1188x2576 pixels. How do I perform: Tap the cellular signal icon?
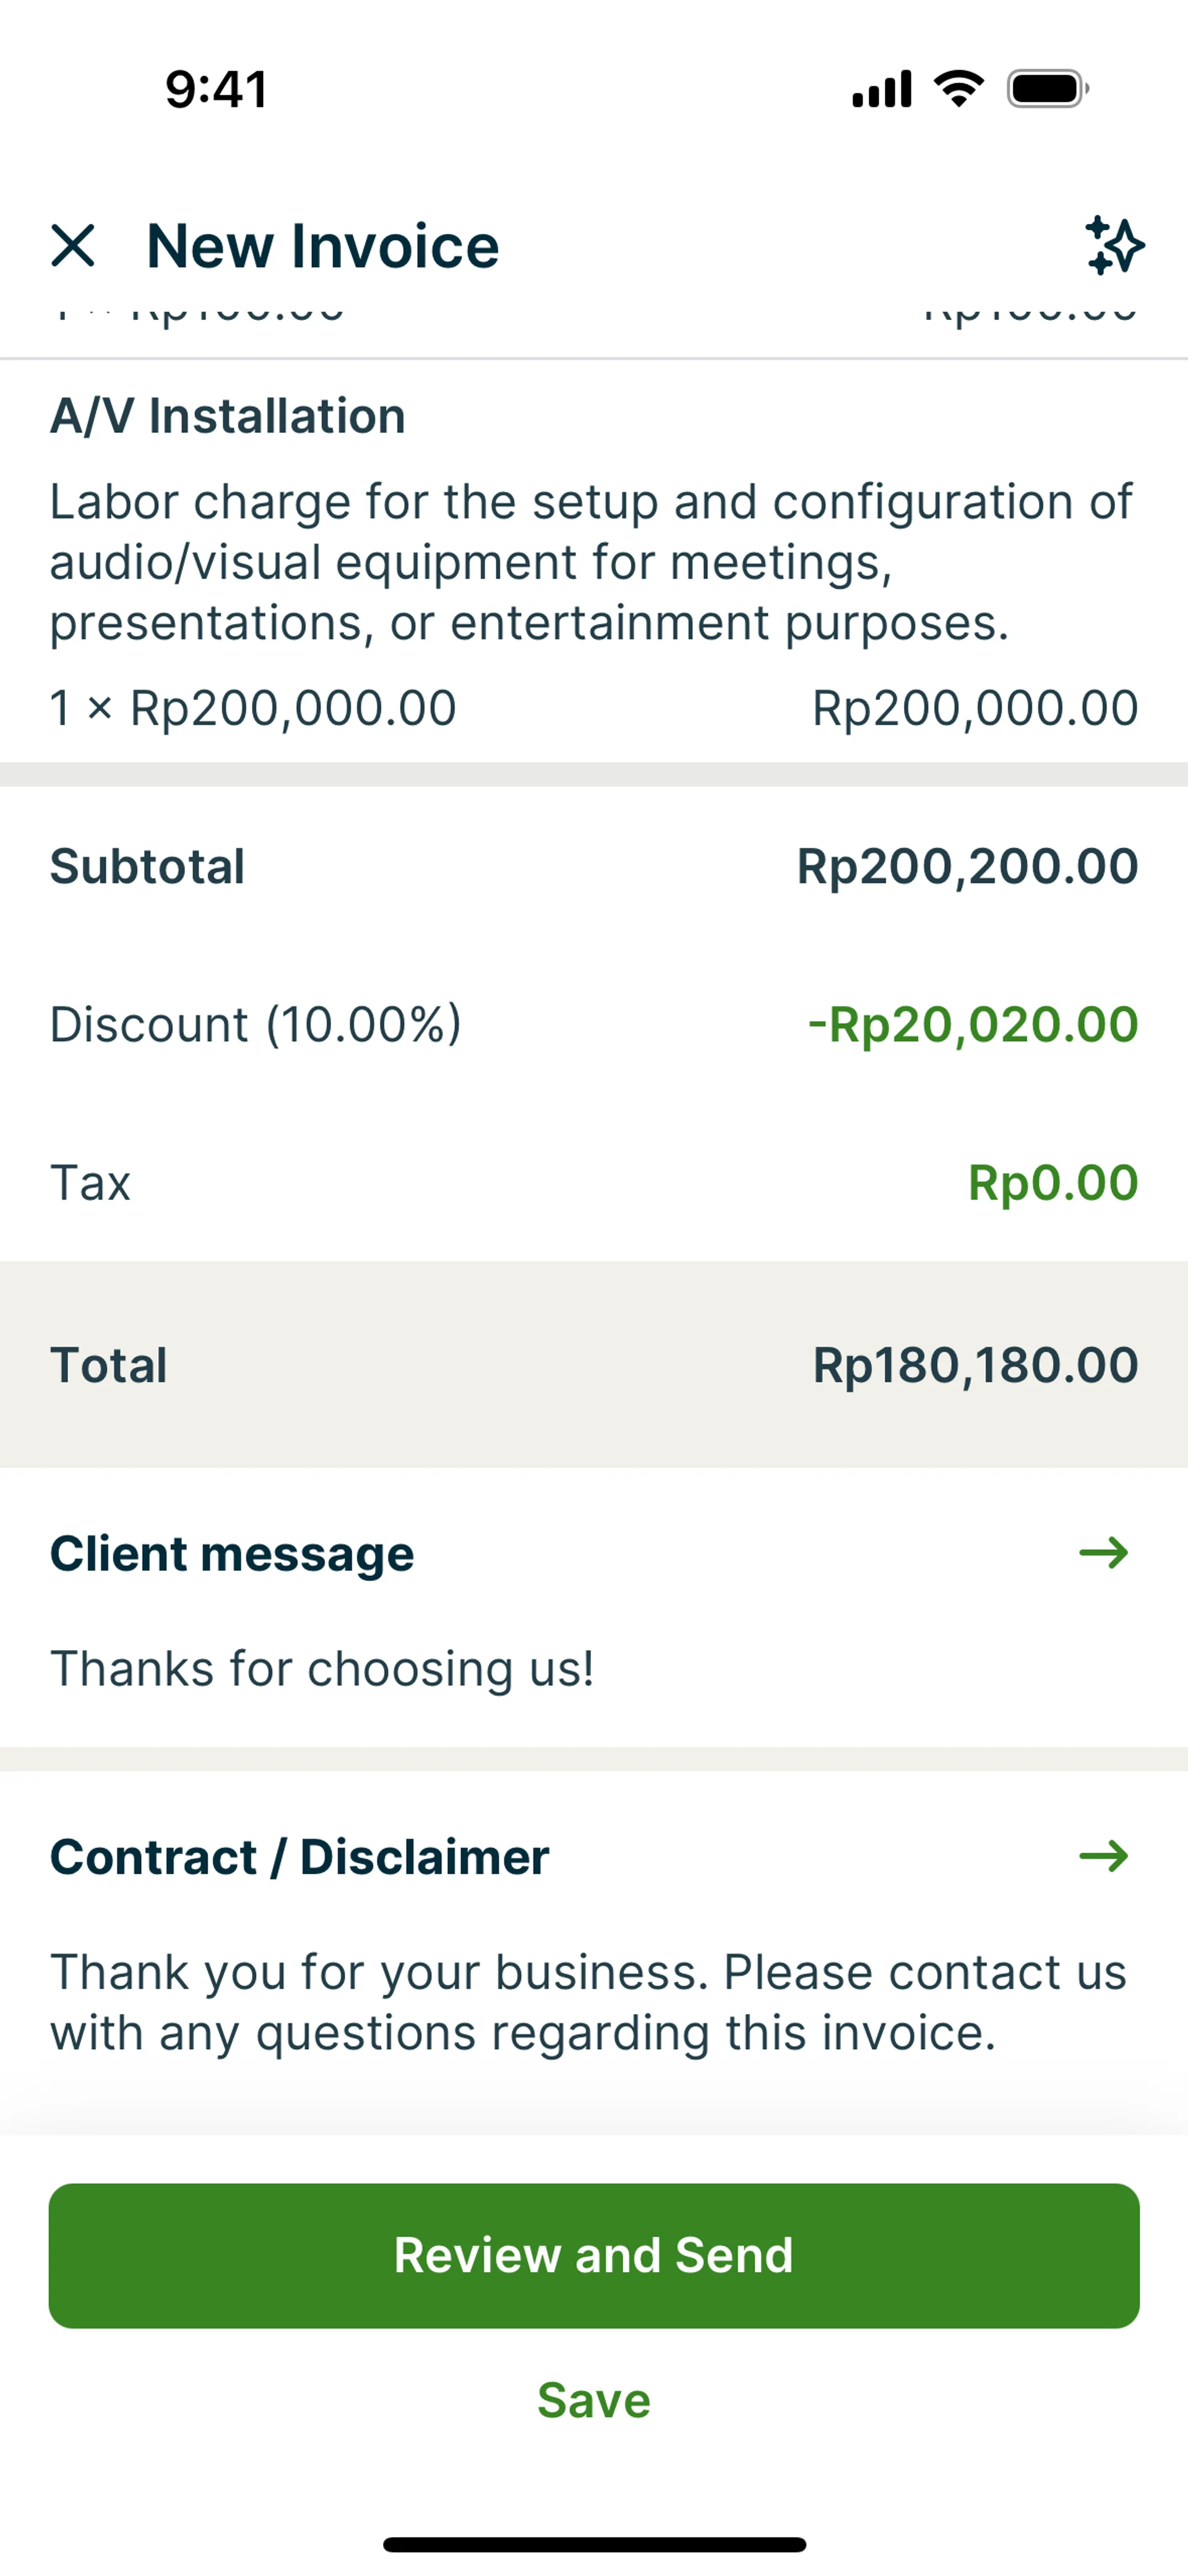click(x=881, y=89)
